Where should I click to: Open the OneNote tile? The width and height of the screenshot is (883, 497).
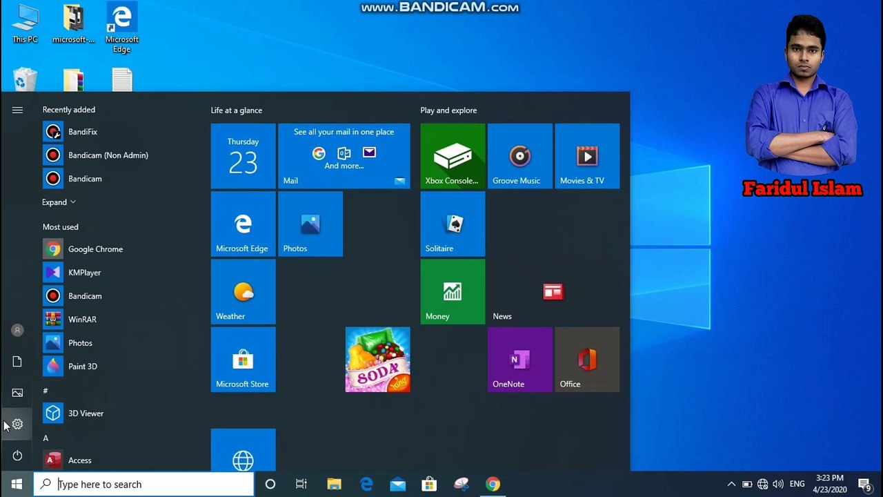[x=519, y=360]
